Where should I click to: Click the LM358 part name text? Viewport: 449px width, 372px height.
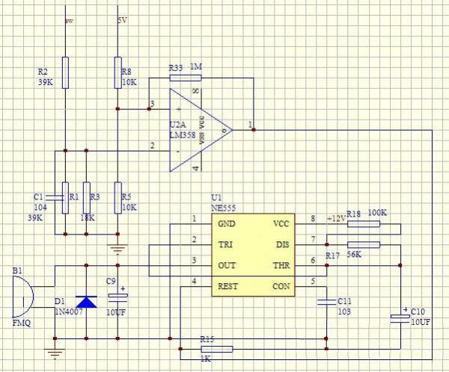[x=183, y=135]
